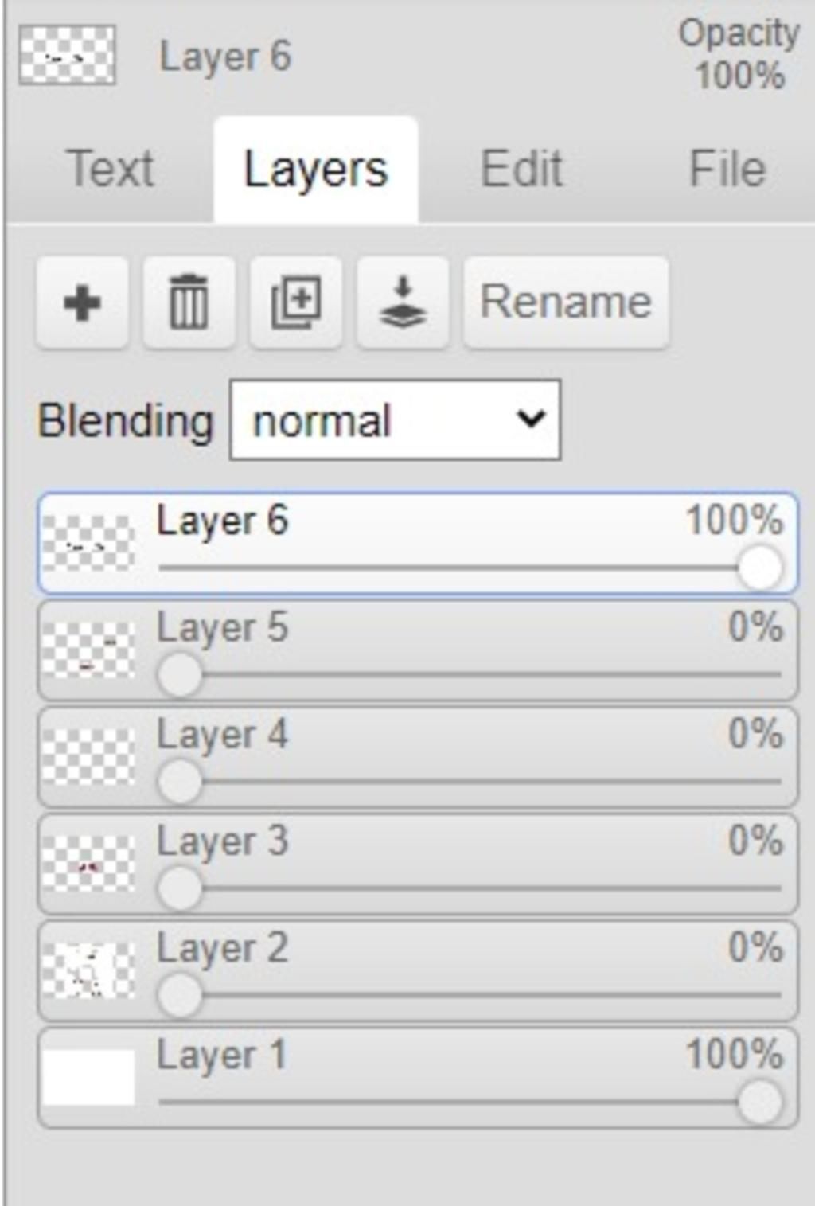This screenshot has height=1206, width=815.
Task: Click the Rename button
Action: pos(566,302)
